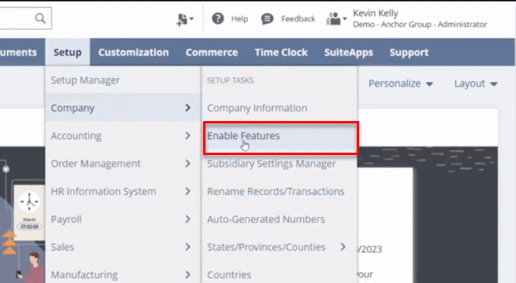The height and width of the screenshot is (283, 516).
Task: Open the create new record icon
Action: click(185, 19)
